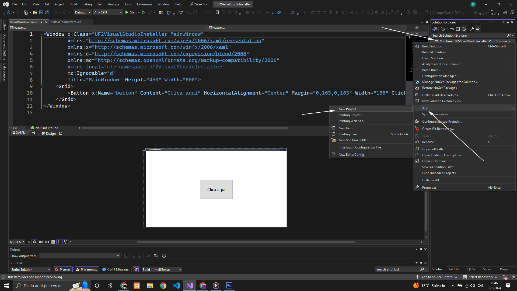517x291 pixels.
Task: Toggle the fx effects button in designer
Action: [34, 242]
